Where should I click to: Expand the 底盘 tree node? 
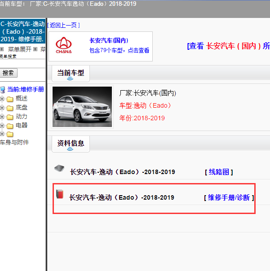click(2, 108)
